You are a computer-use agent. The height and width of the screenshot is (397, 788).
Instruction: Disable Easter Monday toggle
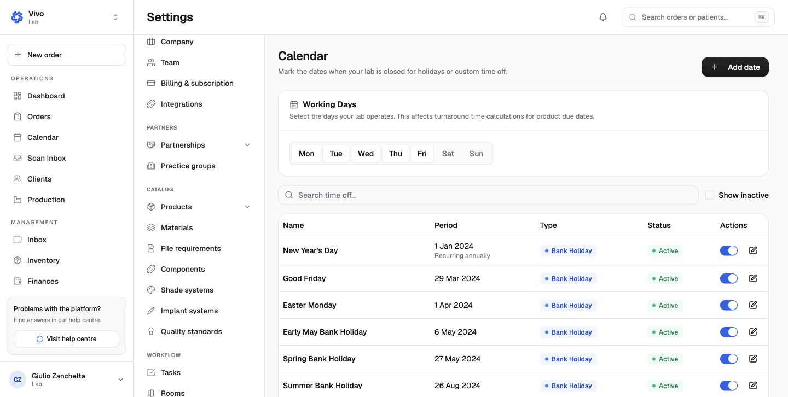729,305
